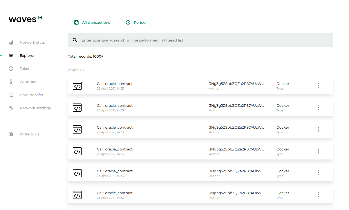Click the Data transfer arrow icon

pyautogui.click(x=11, y=95)
